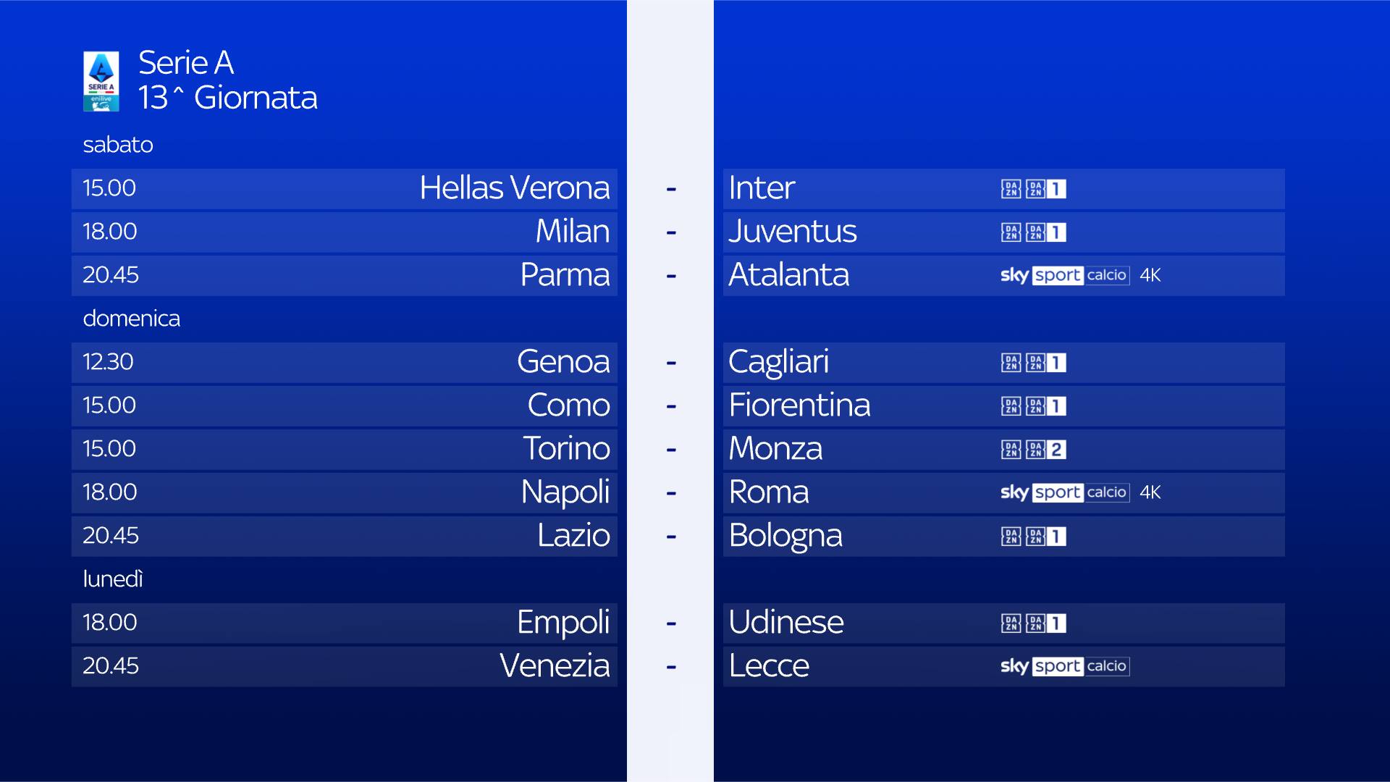1390x782 pixels.
Task: Click the 4K badge on Parma-Atalanta row
Action: coord(1150,275)
